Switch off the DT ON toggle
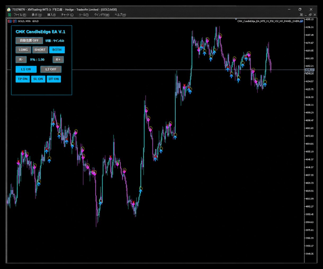The image size is (323, 269). (x=54, y=79)
